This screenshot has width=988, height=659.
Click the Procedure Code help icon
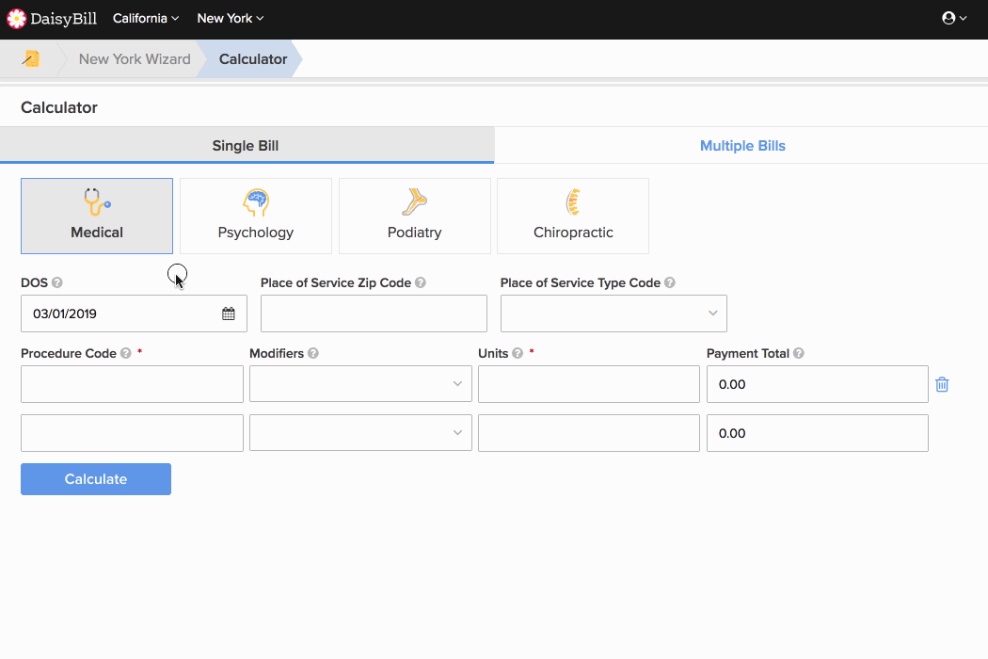tap(126, 353)
